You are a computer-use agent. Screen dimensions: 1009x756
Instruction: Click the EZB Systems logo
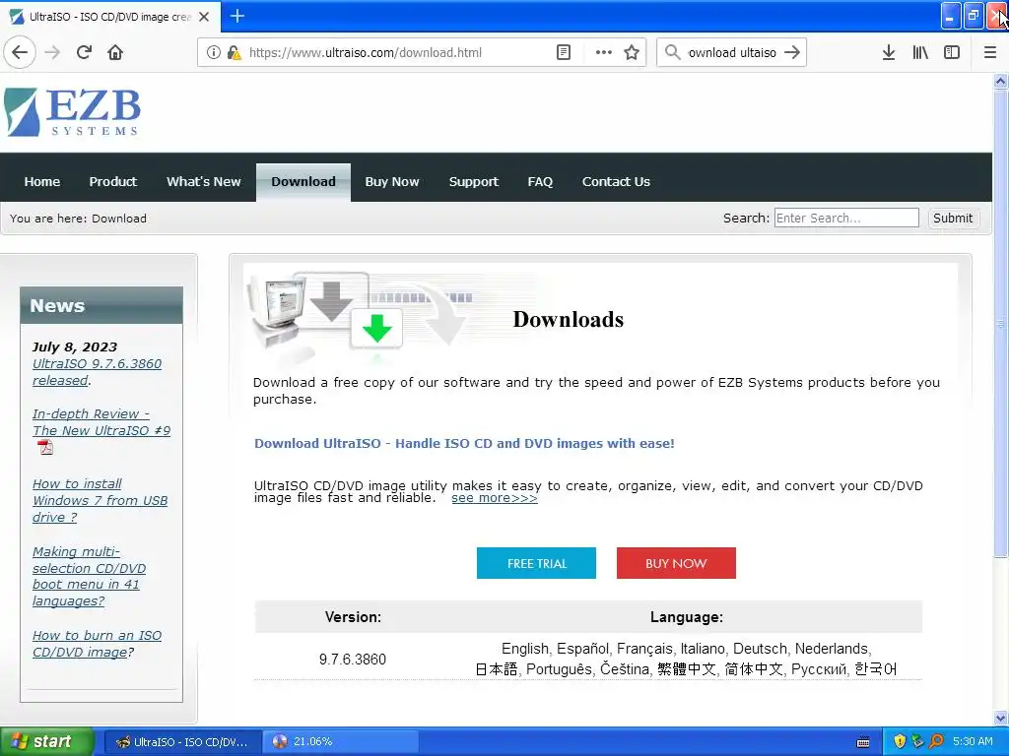(72, 112)
